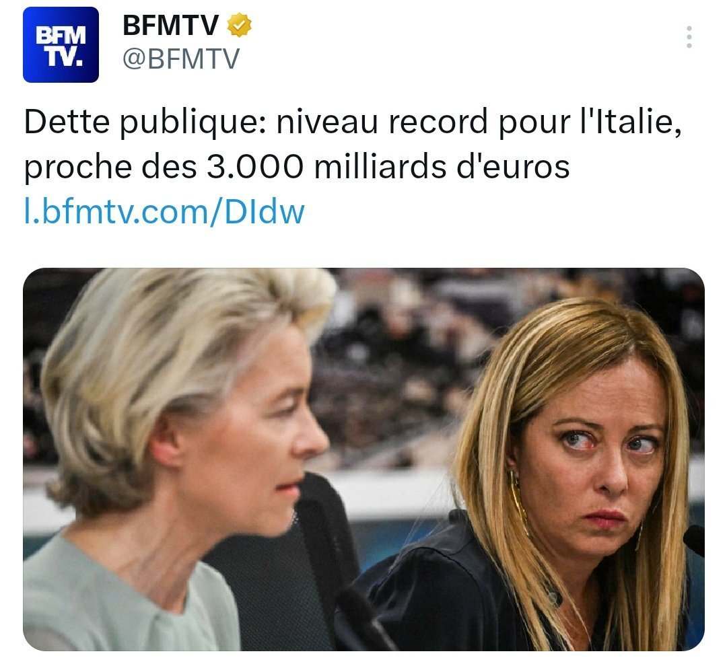Click the word 'Italie' in tweet
The image size is (727, 664).
[627, 122]
